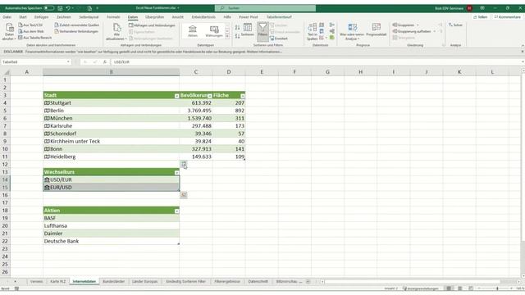Select the Berlin population cell 3.769.495
Viewport: 525px width, 295px height.
coord(196,111)
